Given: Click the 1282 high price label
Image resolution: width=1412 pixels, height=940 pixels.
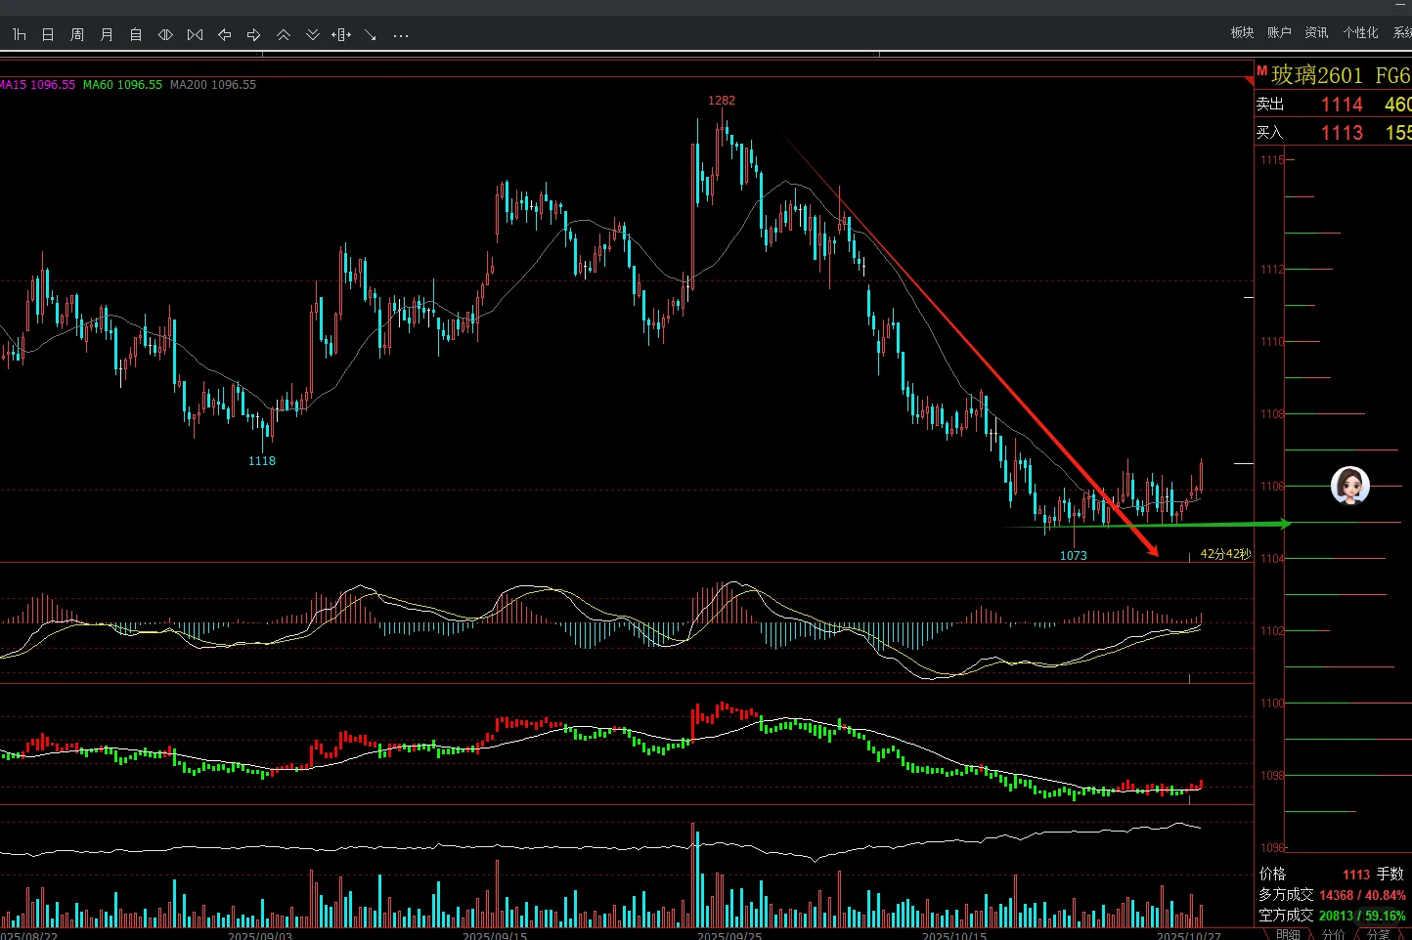Looking at the screenshot, I should (x=722, y=101).
